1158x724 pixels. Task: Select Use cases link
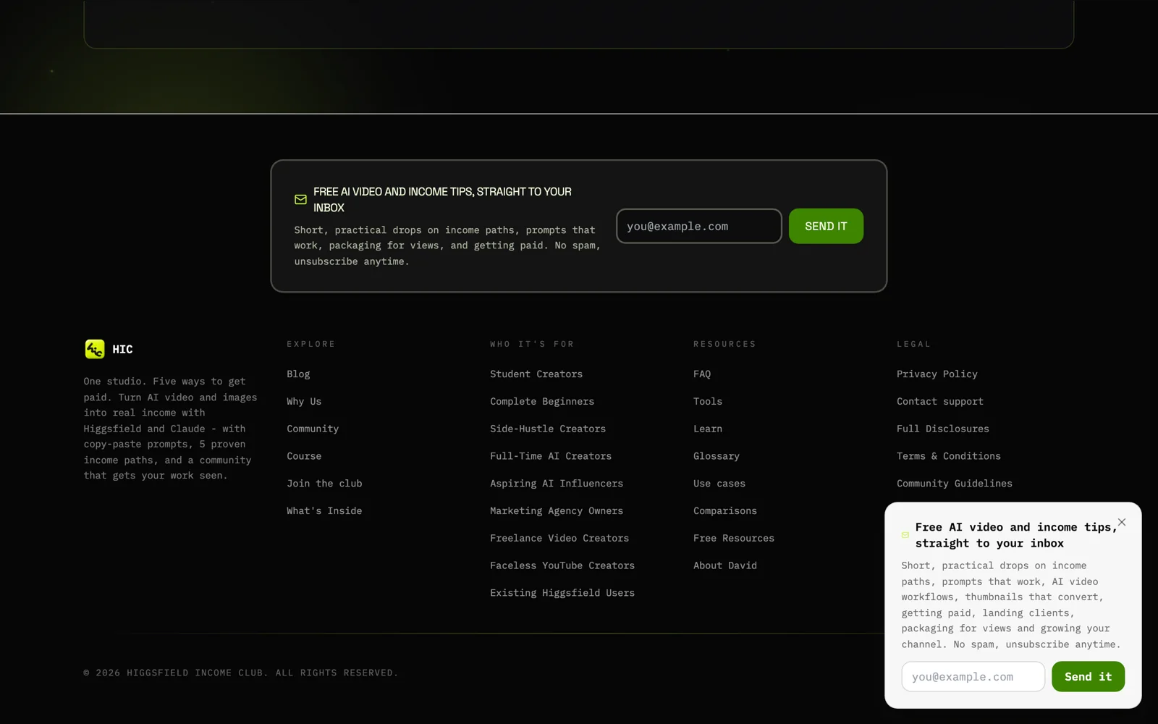(x=719, y=484)
